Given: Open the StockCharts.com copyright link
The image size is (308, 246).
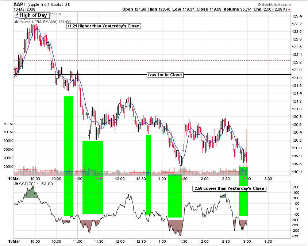Looking at the screenshot, I should pyautogui.click(x=274, y=4).
